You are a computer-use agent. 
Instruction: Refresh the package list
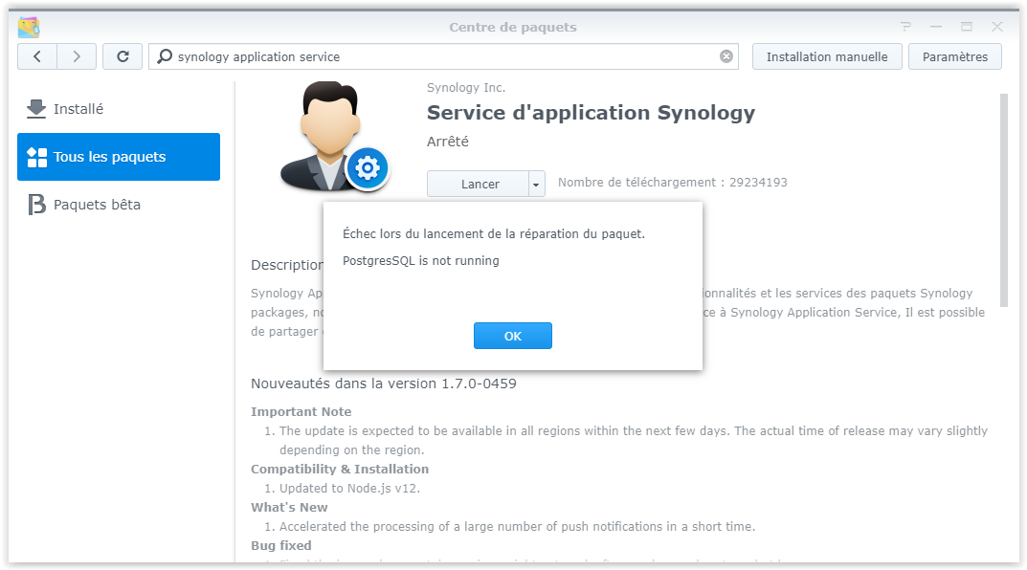coord(123,56)
